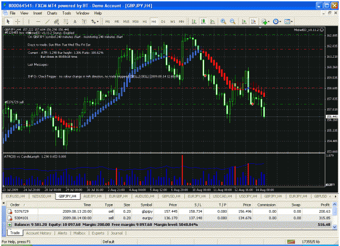
Task: Click profit value 200.63
Action: point(325,212)
